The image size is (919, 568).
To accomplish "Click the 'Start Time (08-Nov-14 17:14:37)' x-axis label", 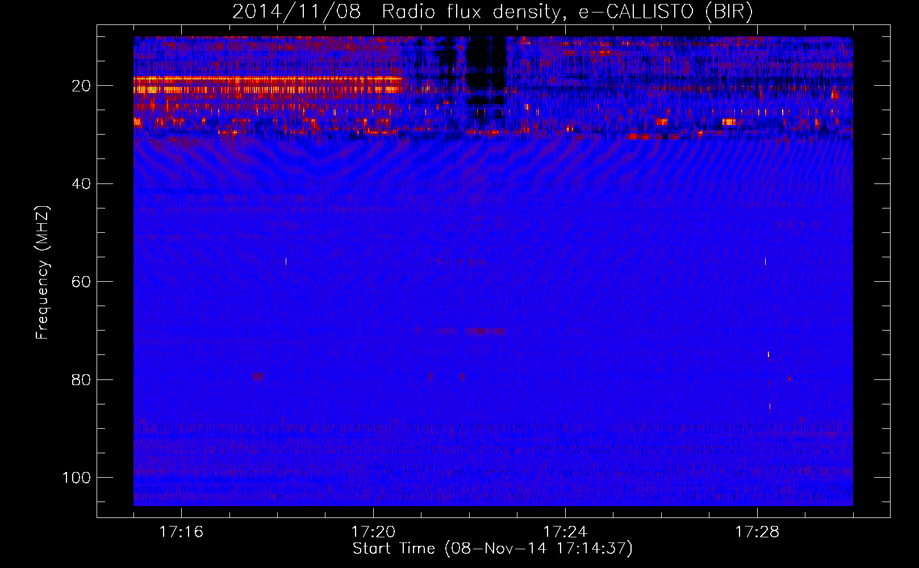I will coord(492,549).
